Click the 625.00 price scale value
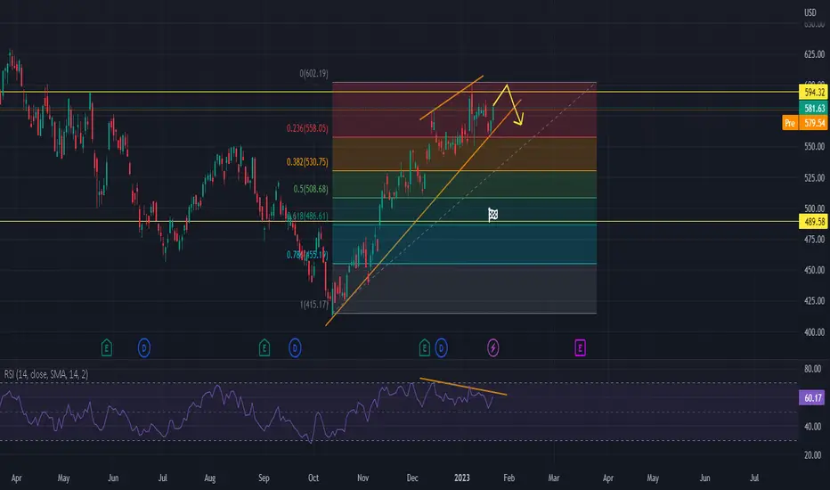Screen dimensions: 830x490 pos(814,54)
